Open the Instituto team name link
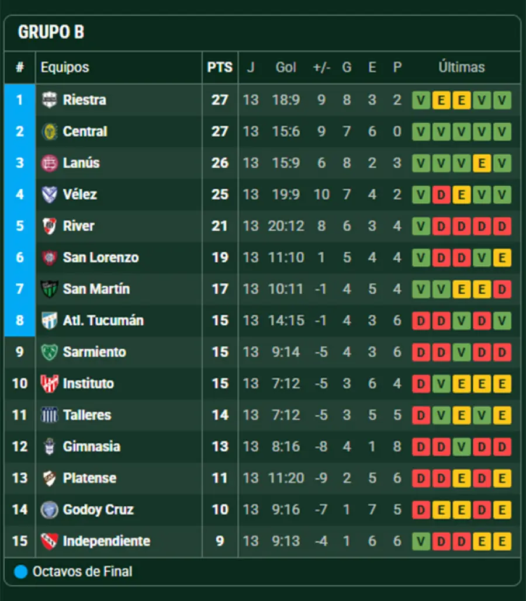This screenshot has width=526, height=601. (88, 384)
